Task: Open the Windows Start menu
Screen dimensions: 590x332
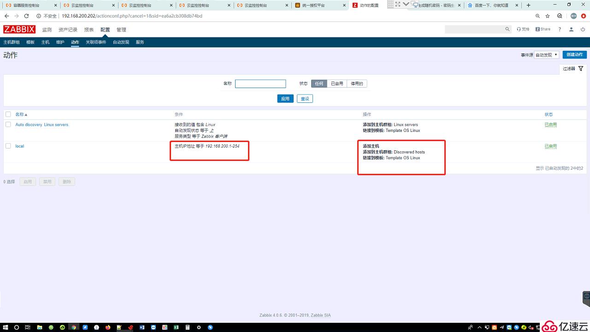Action: click(6, 327)
